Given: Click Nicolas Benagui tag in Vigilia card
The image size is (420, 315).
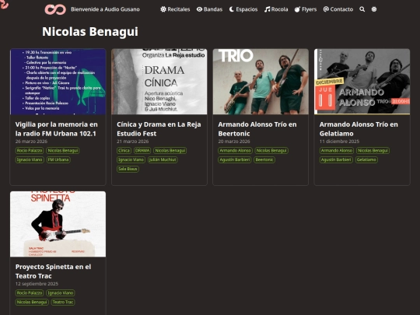Looking at the screenshot, I should click(63, 151).
